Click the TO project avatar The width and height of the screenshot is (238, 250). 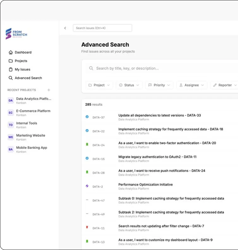(11, 125)
